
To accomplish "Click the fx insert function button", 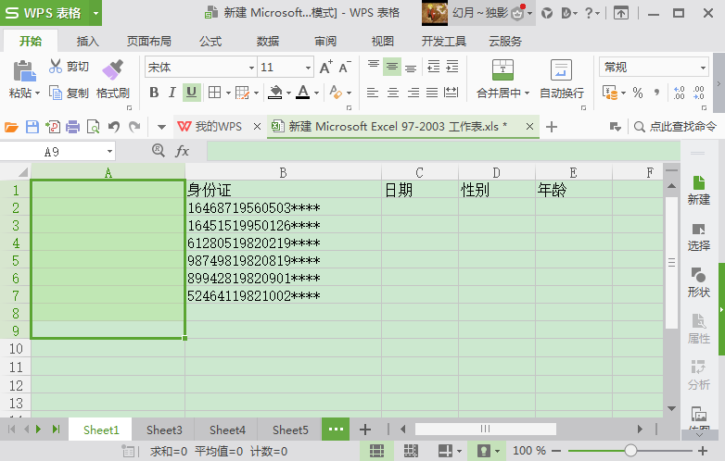I will coord(182,151).
